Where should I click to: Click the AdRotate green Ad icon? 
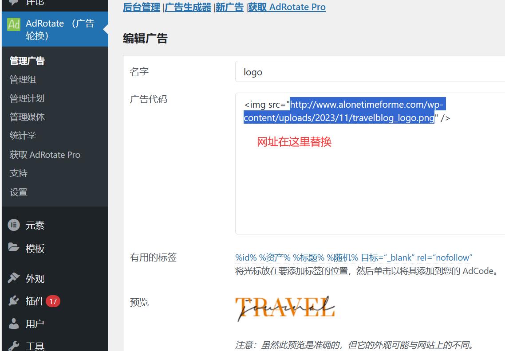coord(14,24)
